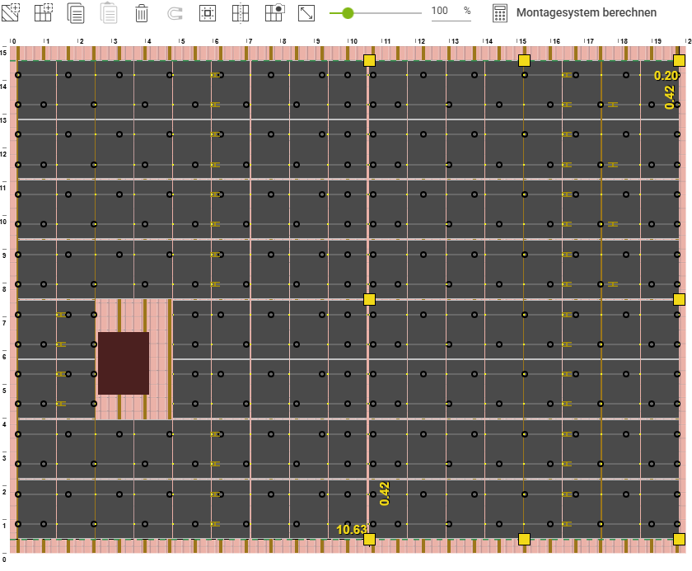Click the diagonal resize arrows icon
Viewport: 692px width, 571px height.
tap(306, 13)
